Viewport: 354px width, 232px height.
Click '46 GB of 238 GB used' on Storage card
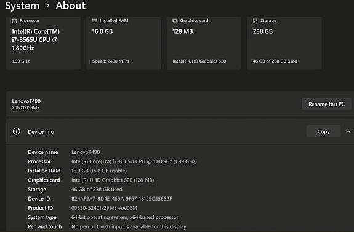pos(275,61)
